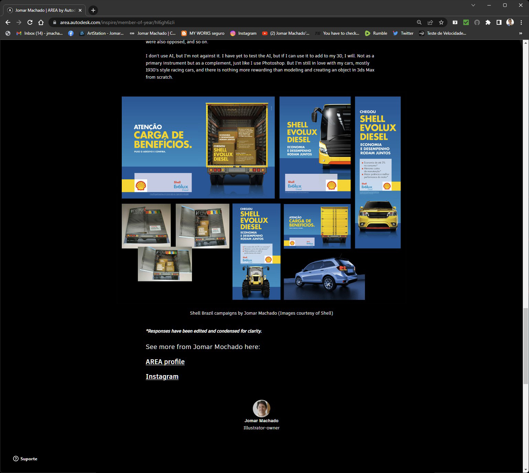Open the Twitter bookmark
The image size is (529, 473).
(403, 33)
